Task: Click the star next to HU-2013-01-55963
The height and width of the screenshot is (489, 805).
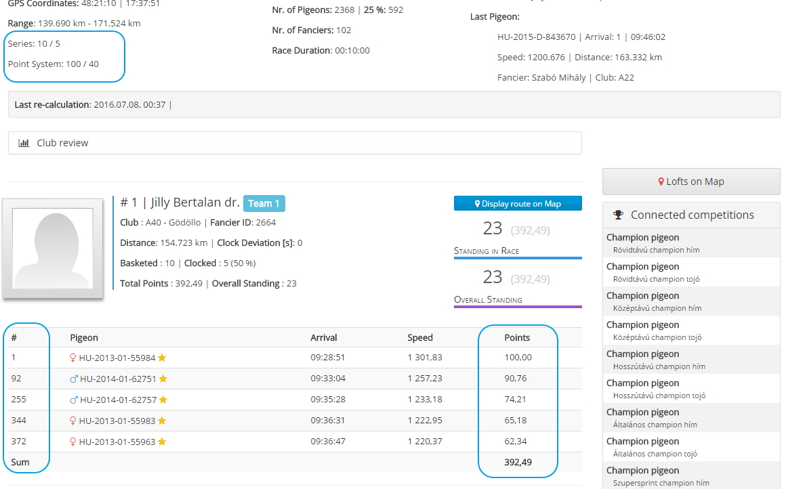Action: pyautogui.click(x=162, y=442)
